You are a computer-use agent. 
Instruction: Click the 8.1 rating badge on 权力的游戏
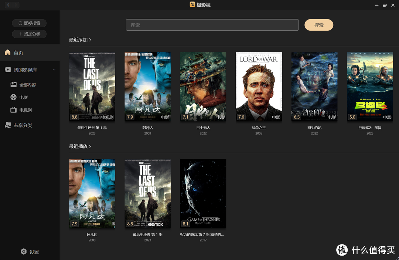tap(185, 224)
